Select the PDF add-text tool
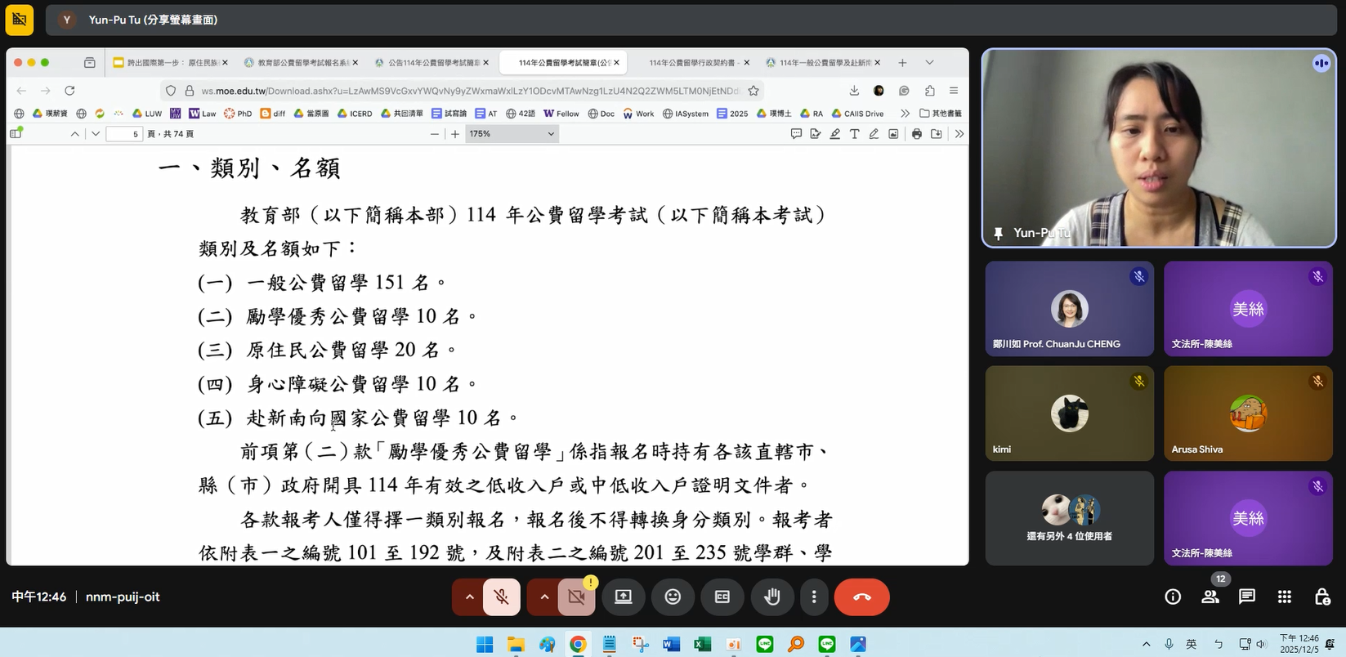 (854, 134)
